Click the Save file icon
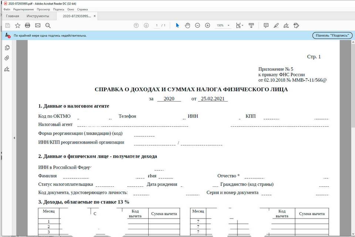Screen dimensions: 355x237 [x=7, y=25]
